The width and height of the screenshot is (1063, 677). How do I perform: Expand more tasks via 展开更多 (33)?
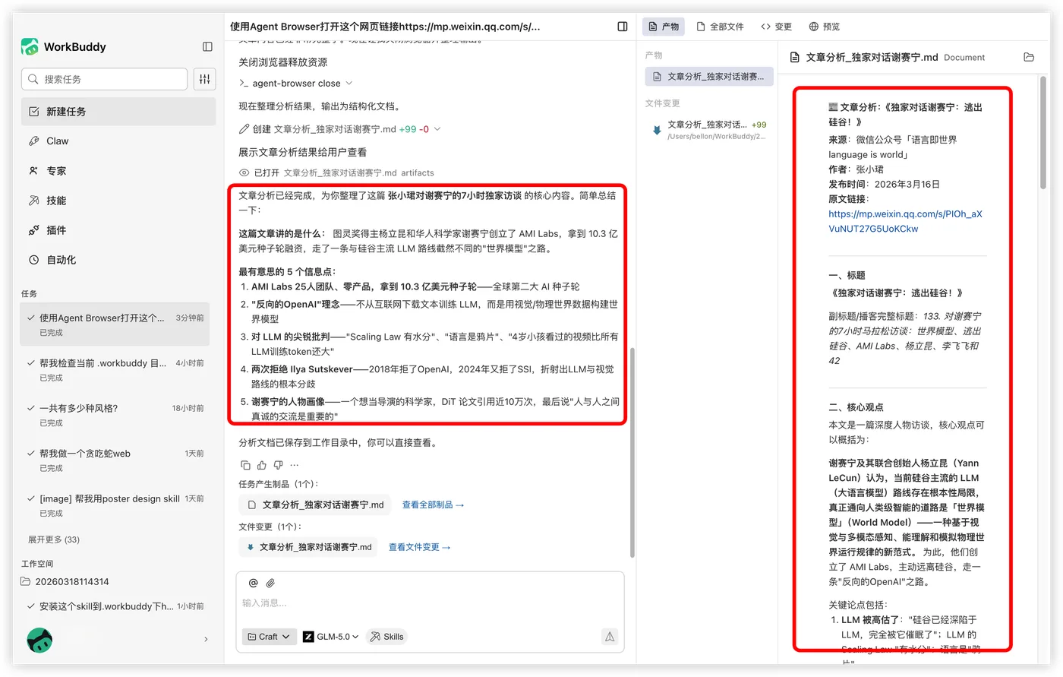pos(54,539)
